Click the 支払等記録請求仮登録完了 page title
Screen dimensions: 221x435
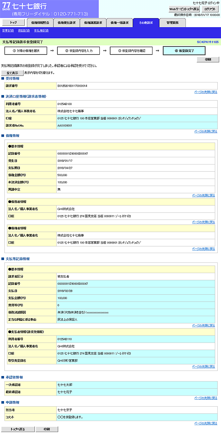pyautogui.click(x=22, y=42)
